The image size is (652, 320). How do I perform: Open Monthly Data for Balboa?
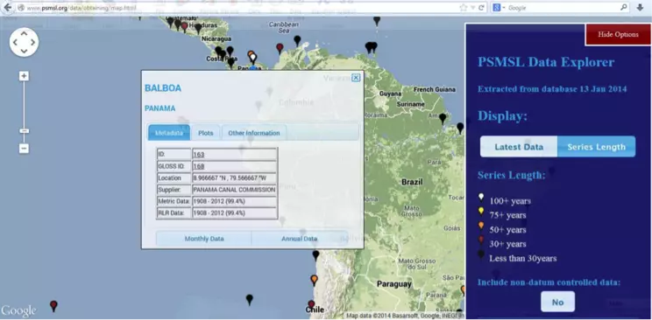tap(204, 239)
